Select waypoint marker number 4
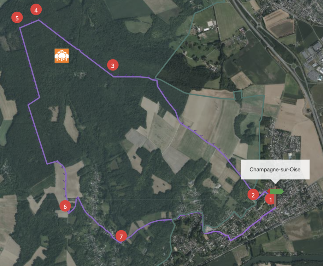The height and width of the screenshot is (266, 323). (x=36, y=10)
